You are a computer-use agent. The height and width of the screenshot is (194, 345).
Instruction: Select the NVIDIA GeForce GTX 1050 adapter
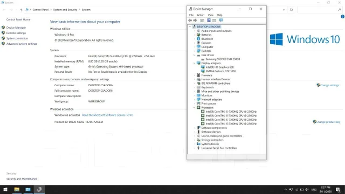click(220, 71)
